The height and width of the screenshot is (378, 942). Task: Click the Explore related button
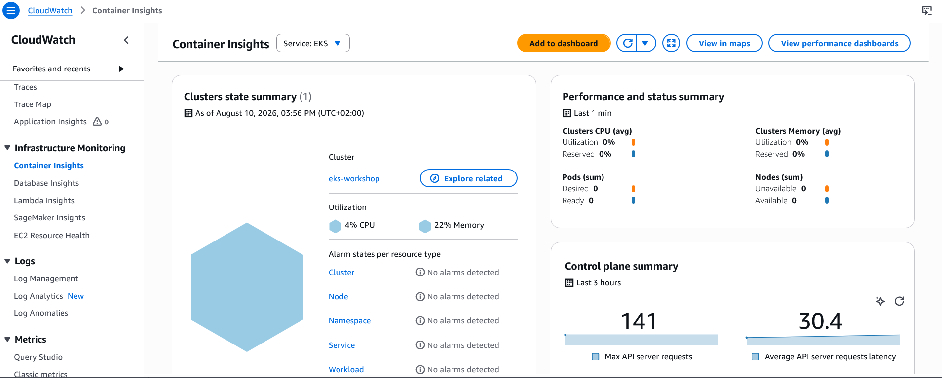(x=469, y=178)
